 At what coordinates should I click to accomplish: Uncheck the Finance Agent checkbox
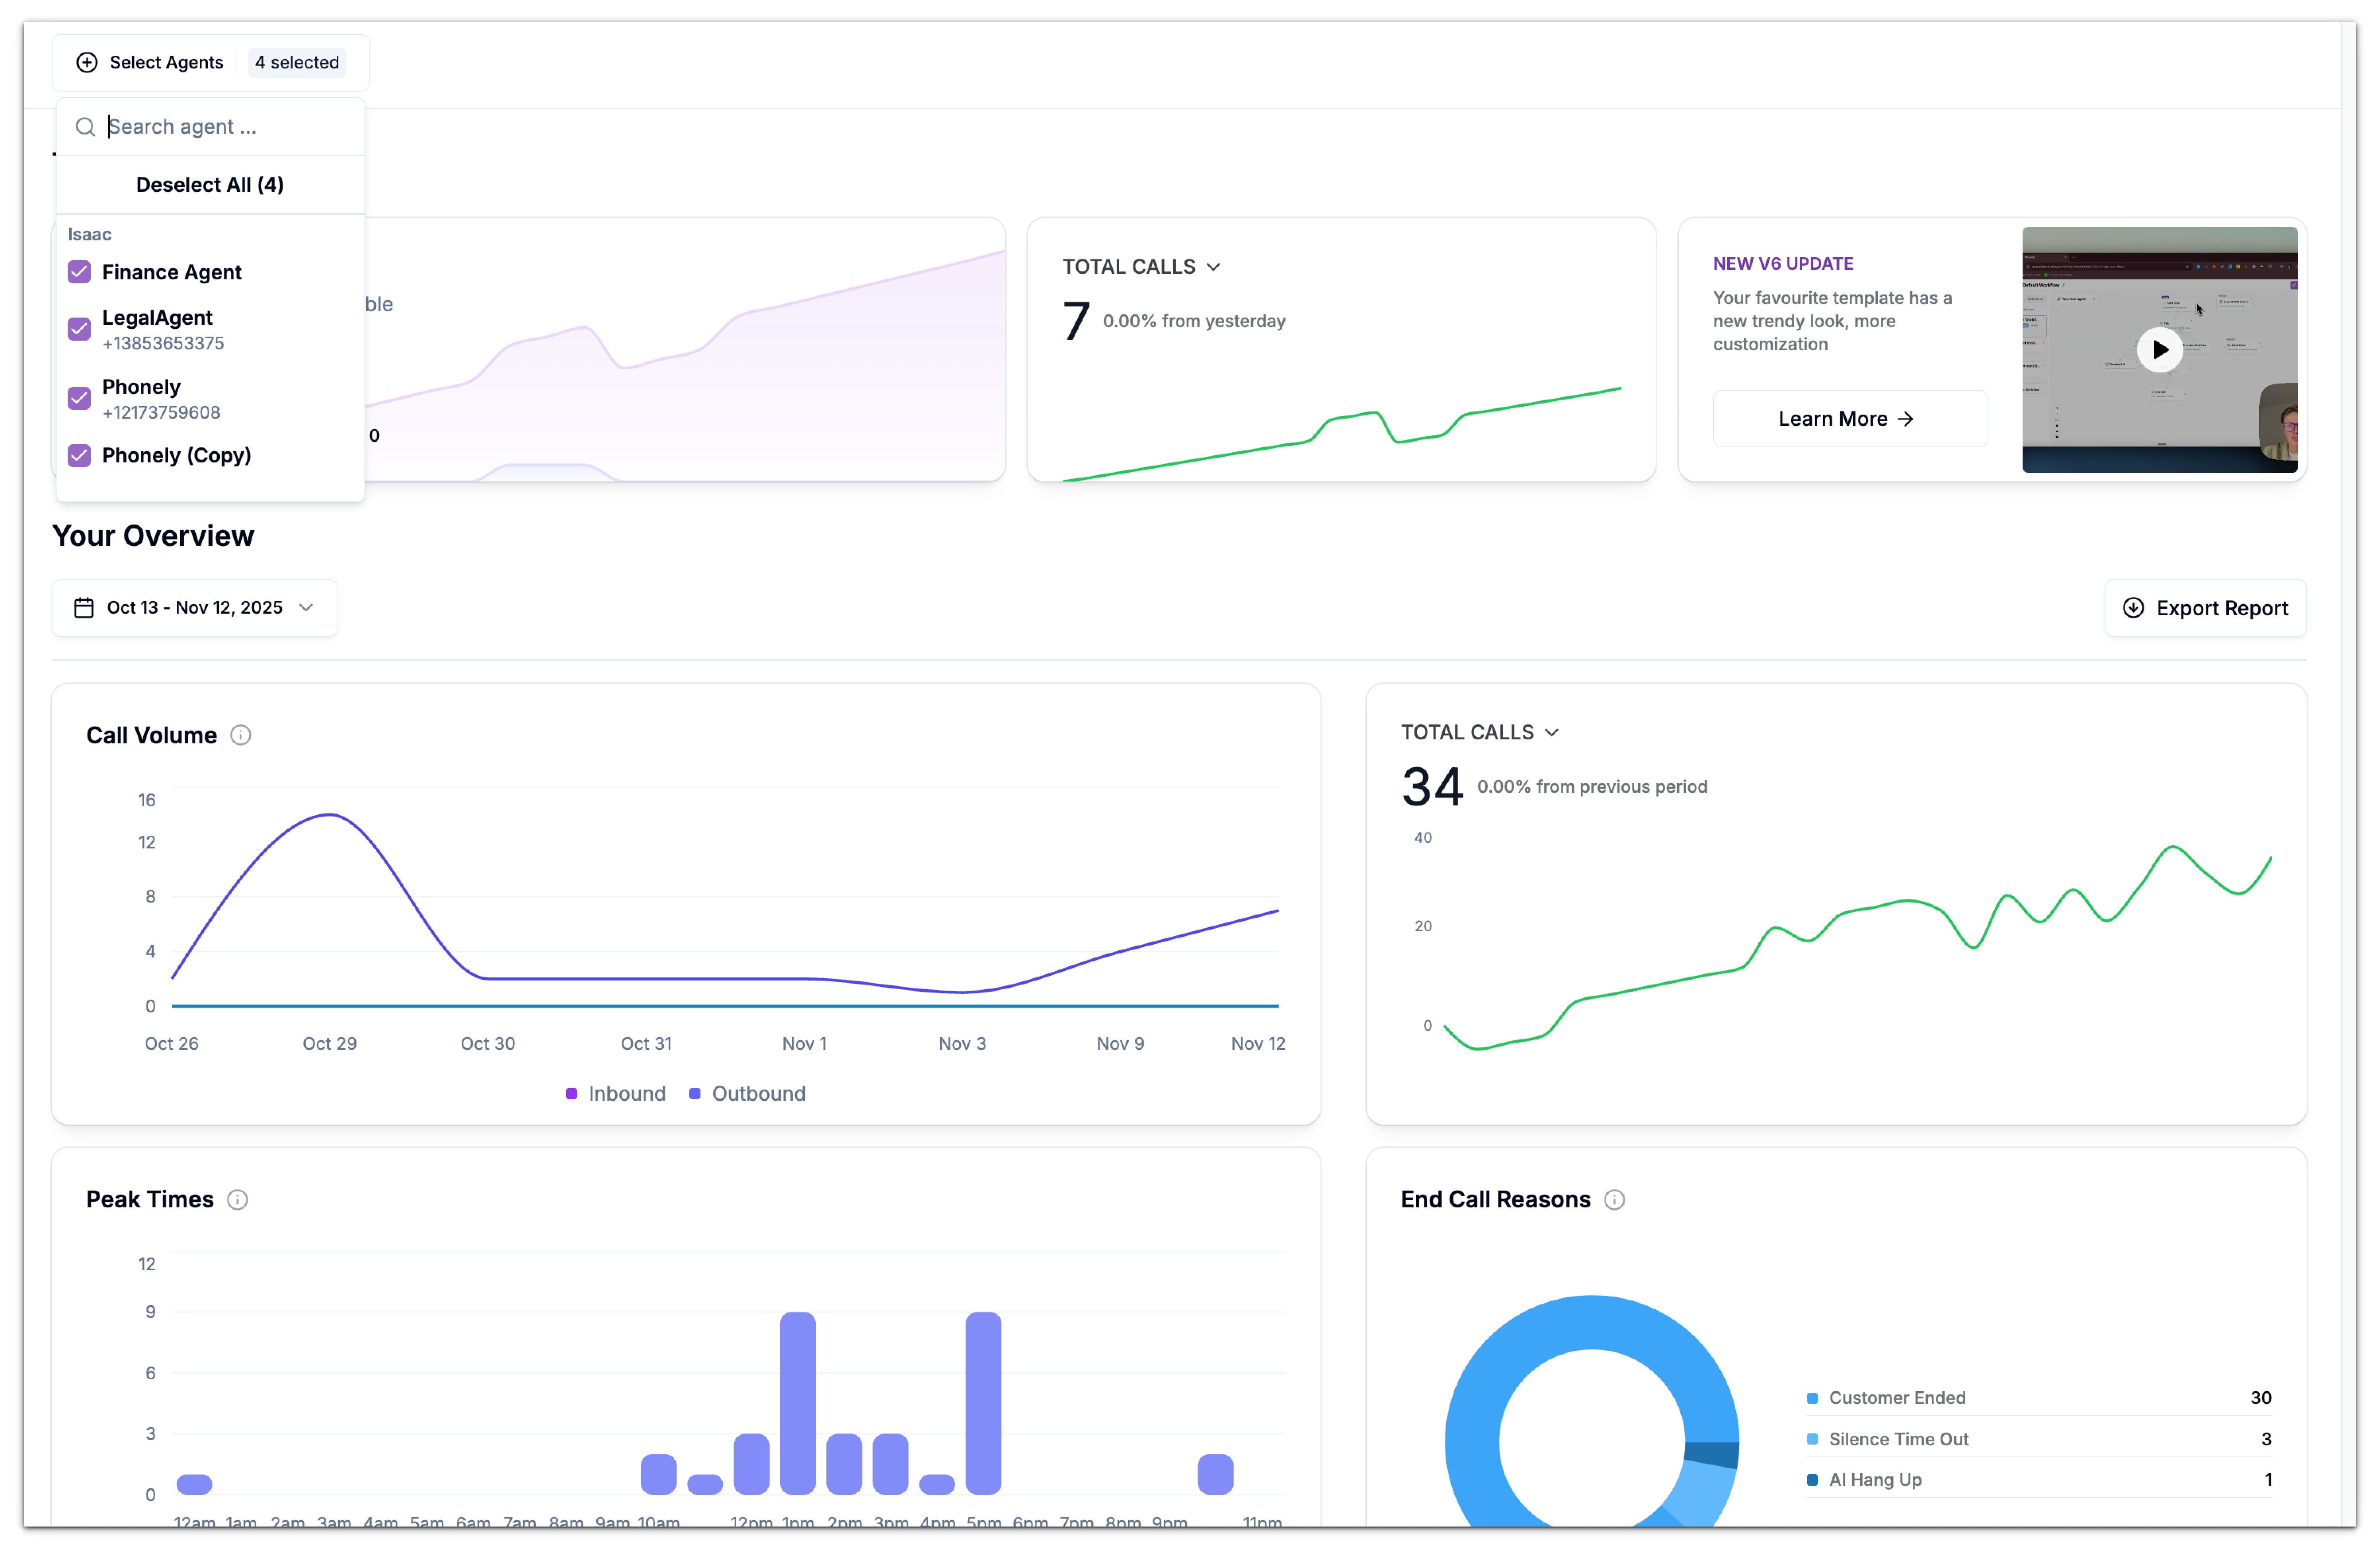click(x=79, y=271)
